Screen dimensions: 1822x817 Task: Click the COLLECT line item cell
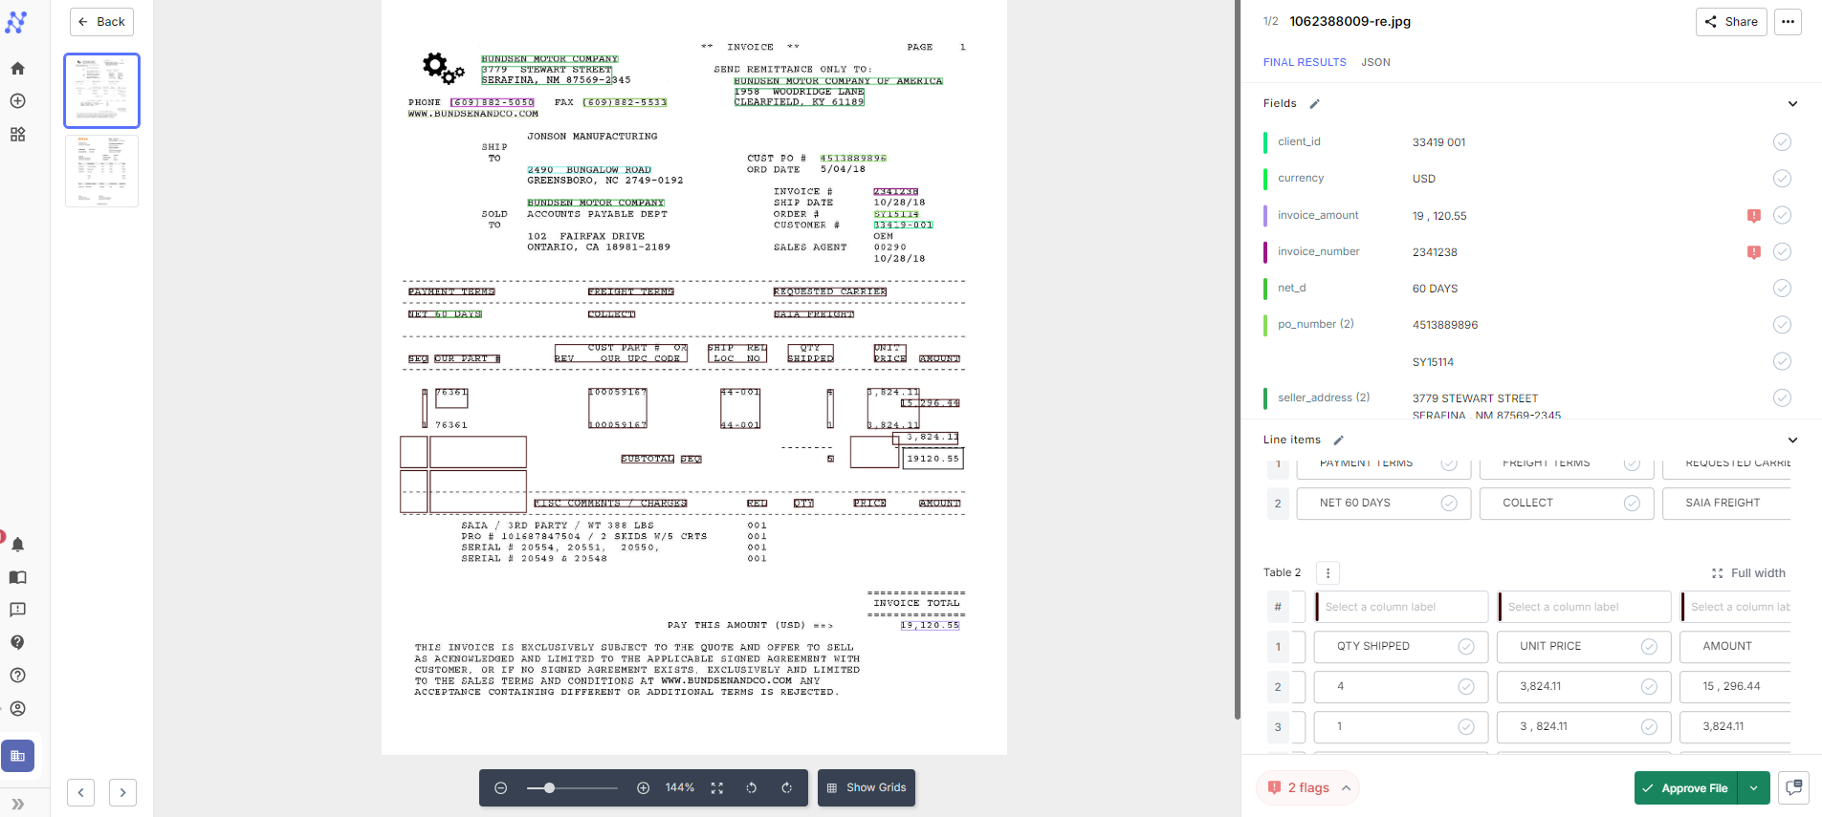[x=1567, y=504]
